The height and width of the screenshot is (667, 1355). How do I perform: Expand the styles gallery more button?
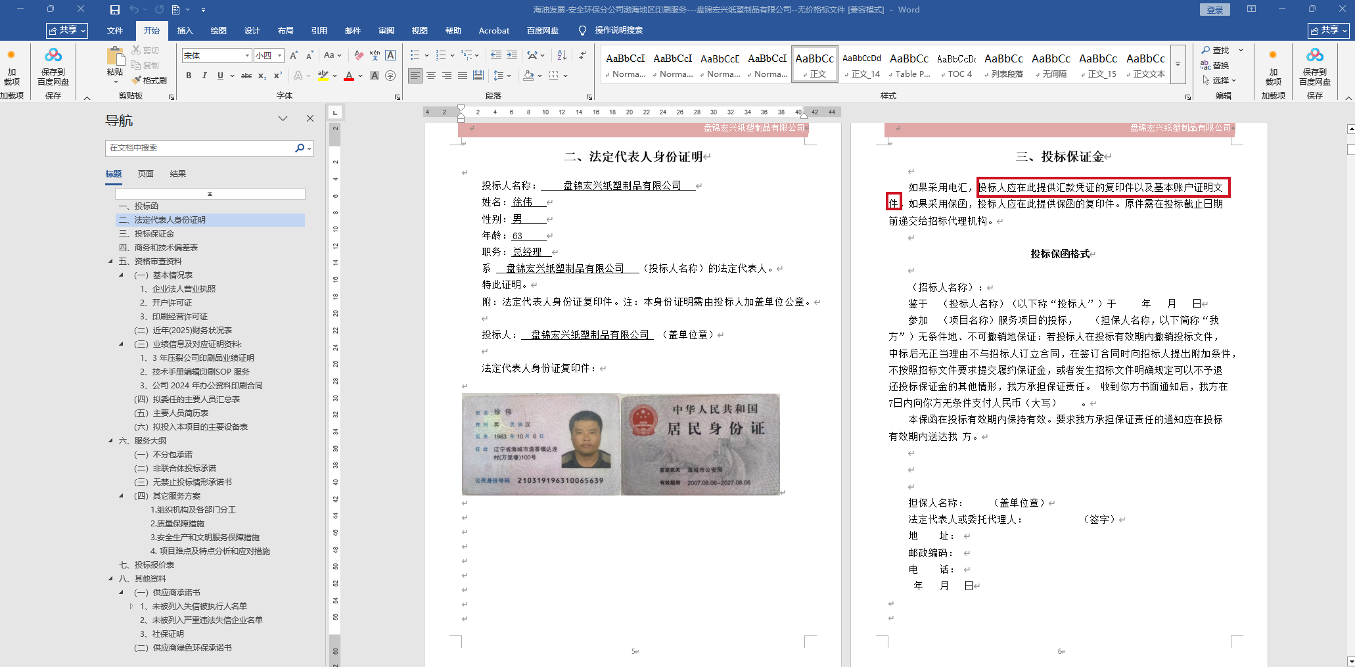click(1178, 64)
